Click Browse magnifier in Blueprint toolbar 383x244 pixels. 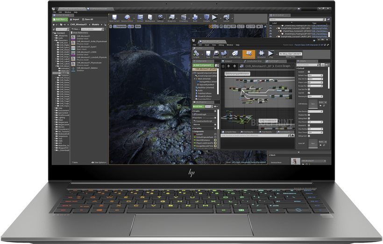pos(216,54)
